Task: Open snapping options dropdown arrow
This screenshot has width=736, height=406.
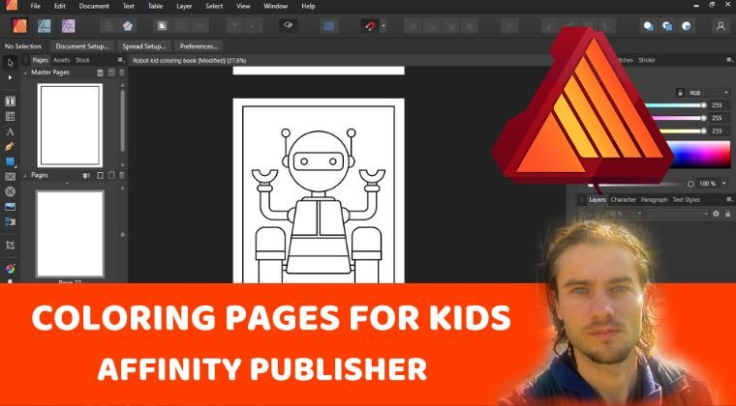Action: pyautogui.click(x=383, y=26)
